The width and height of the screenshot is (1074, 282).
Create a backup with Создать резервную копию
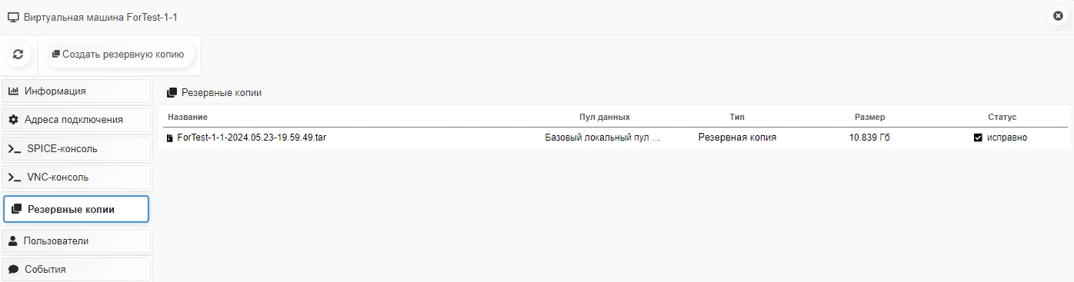[x=118, y=55]
